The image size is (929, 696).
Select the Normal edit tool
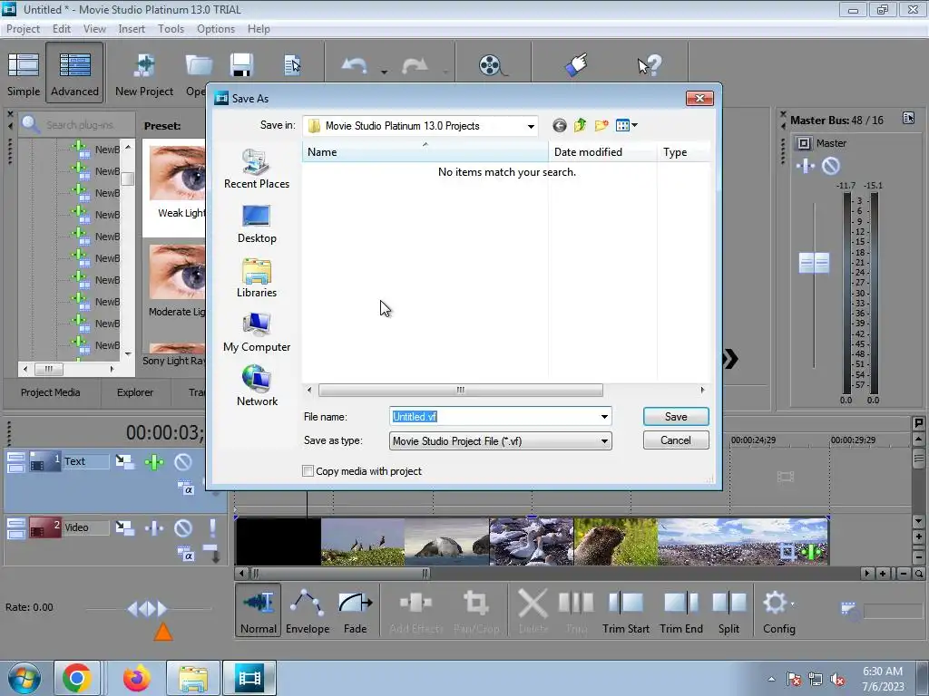pos(259,610)
